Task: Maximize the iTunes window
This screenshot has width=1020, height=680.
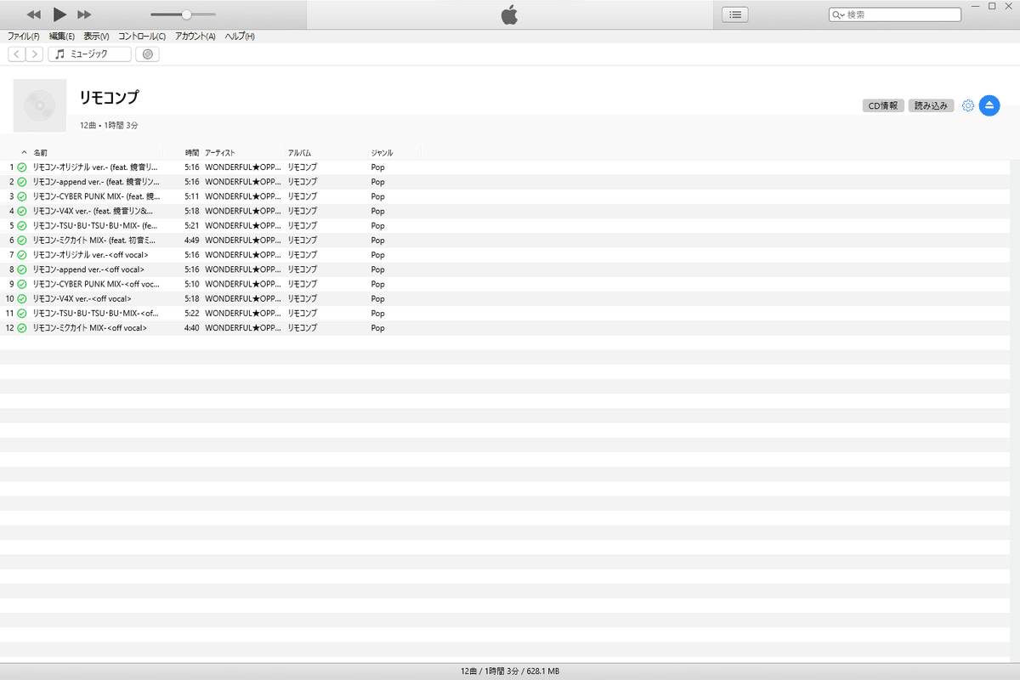Action: coord(991,6)
